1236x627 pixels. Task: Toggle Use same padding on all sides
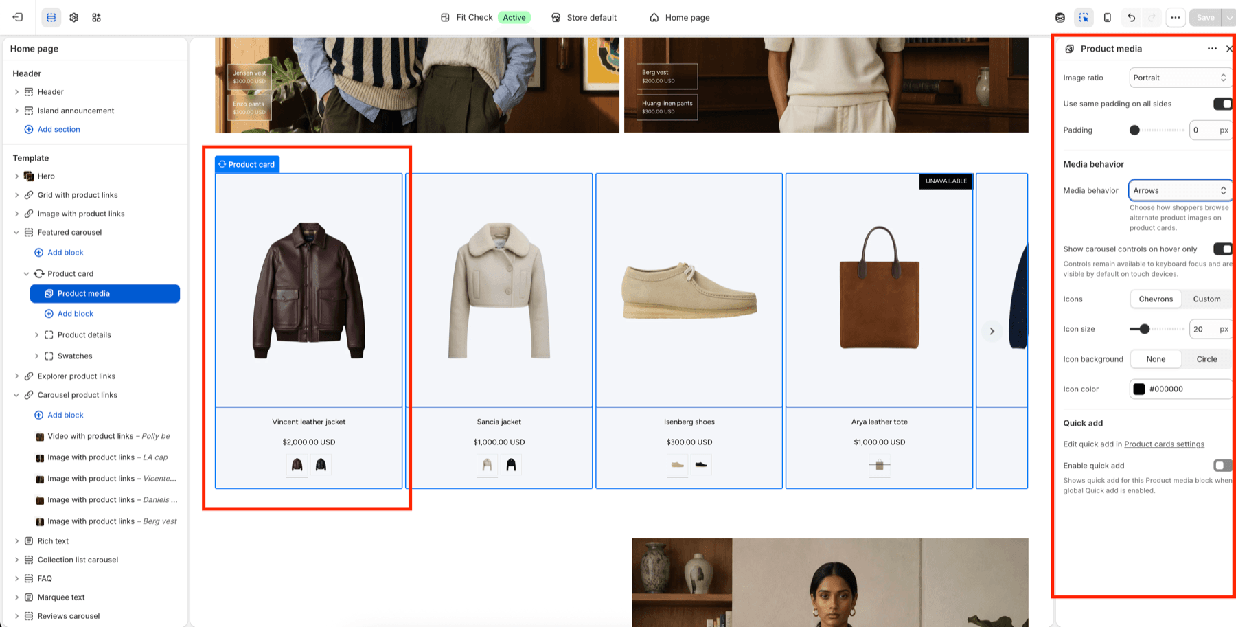tap(1222, 104)
